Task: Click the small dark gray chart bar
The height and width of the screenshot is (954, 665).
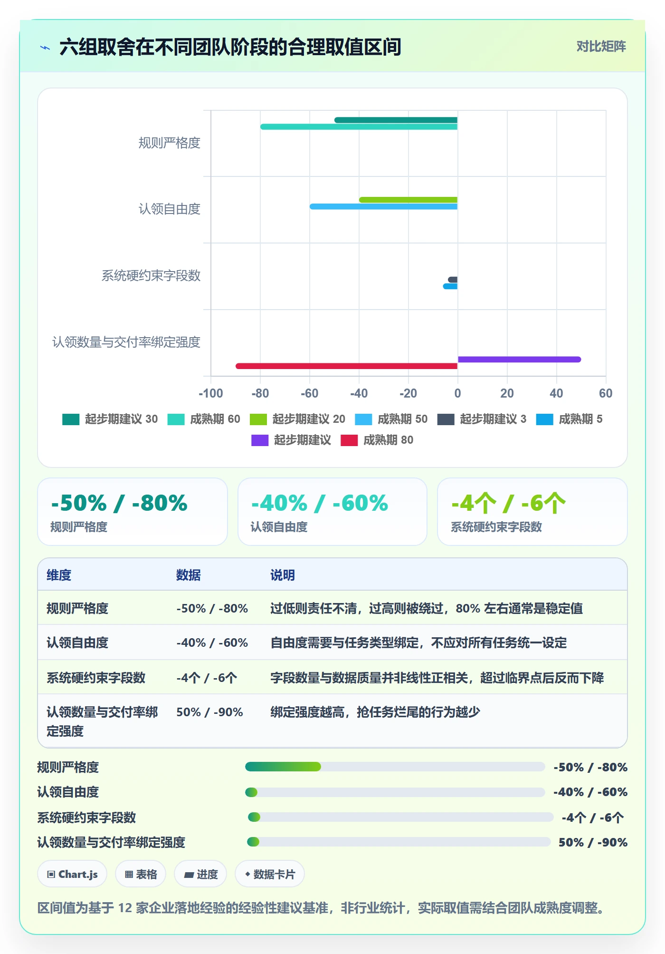Action: pos(453,280)
